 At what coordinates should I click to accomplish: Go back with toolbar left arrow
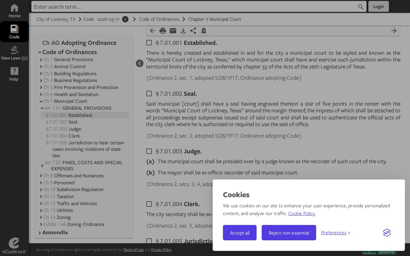click(152, 31)
